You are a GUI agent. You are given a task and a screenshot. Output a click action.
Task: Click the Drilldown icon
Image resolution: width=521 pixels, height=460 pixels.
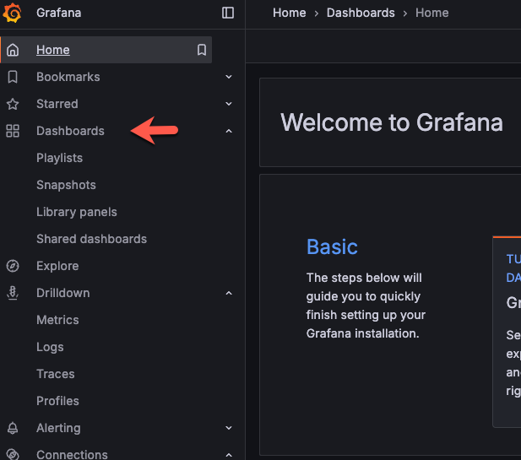pos(13,293)
